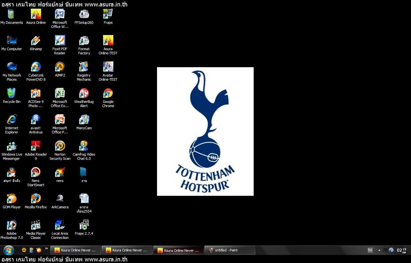
Task: Open the taskbar clock showing 02:19 AM
Action: [401, 250]
